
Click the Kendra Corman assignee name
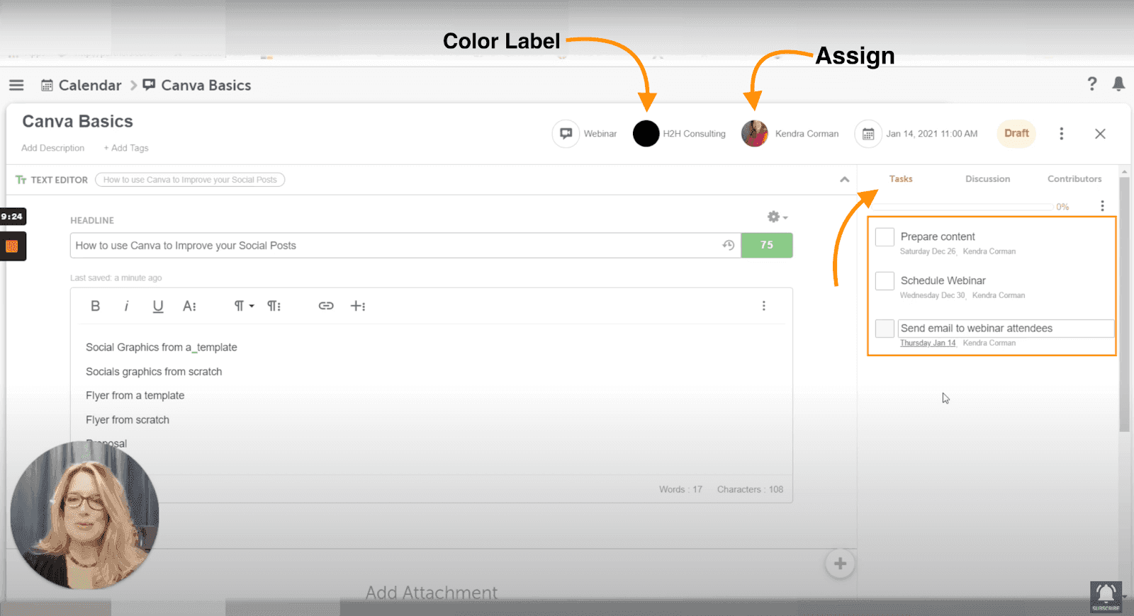coord(807,134)
